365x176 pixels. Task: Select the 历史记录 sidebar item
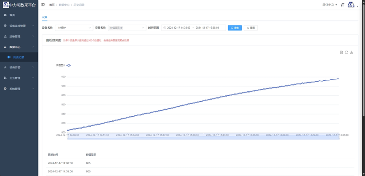coord(19,57)
